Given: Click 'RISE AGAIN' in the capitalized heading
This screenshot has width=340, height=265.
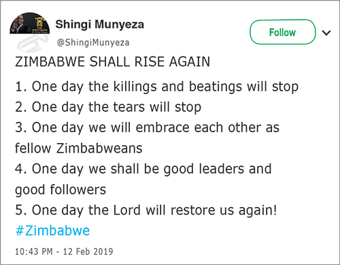Looking at the screenshot, I should [172, 61].
